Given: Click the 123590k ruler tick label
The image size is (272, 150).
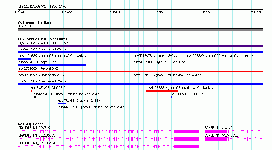Looking at the screenshot, I should (x=21, y=12).
